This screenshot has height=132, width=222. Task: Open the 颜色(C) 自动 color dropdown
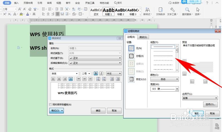[x=164, y=79]
